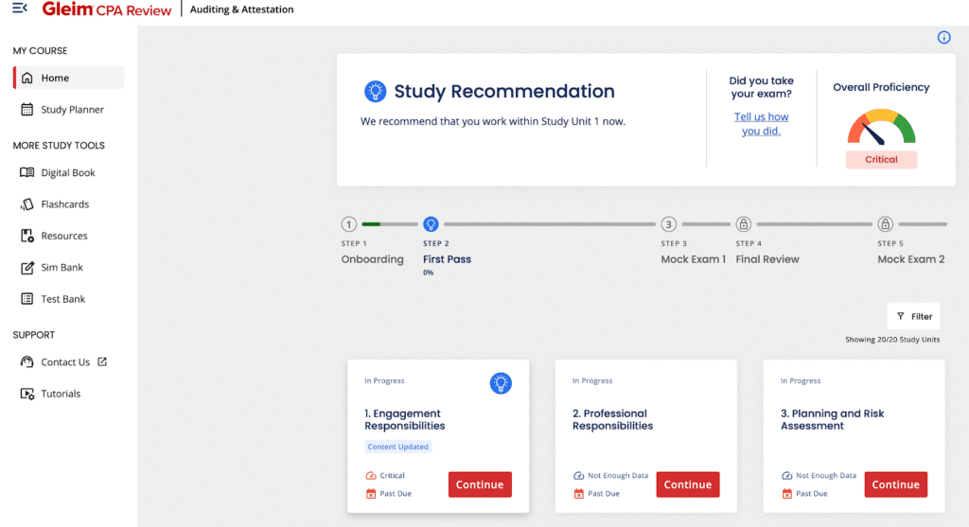Viewport: 969px width, 527px height.
Task: Open the Filter options for study units
Action: (x=913, y=317)
